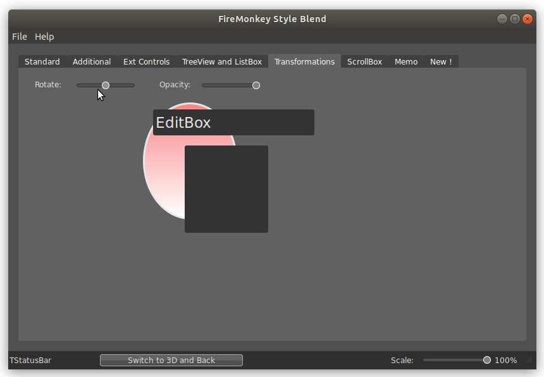Image resolution: width=544 pixels, height=377 pixels.
Task: Click the dark square panel
Action: coord(226,189)
